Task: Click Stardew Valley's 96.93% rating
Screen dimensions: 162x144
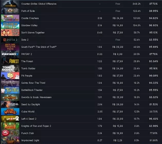Action: pos(154,25)
